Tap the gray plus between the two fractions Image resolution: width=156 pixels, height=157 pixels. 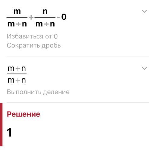click(31, 17)
